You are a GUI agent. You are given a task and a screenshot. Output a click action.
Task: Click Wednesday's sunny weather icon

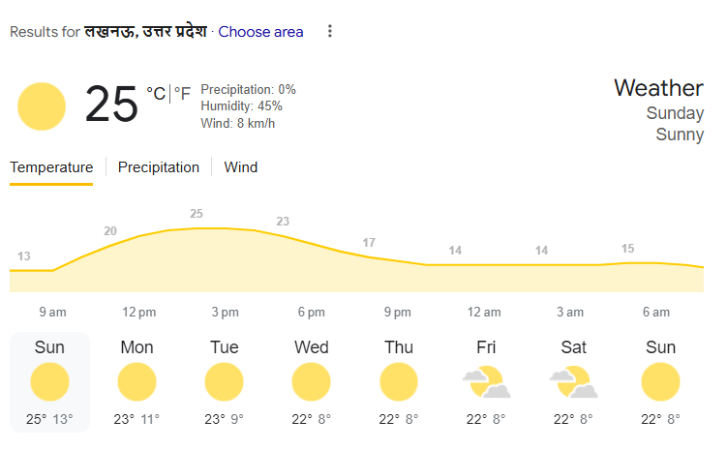click(311, 382)
